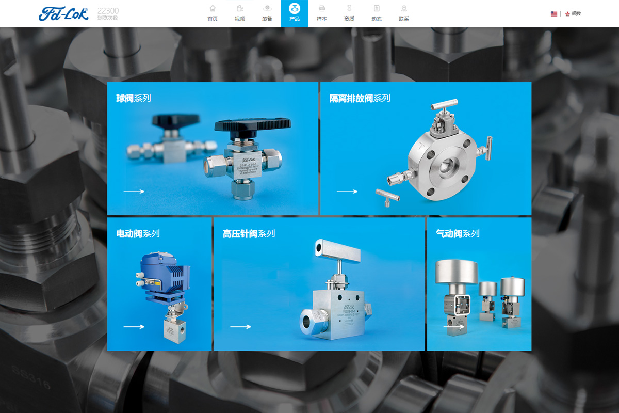The height and width of the screenshot is (413, 619).
Task: Open the 样本 catalog nav icon
Action: 322,9
